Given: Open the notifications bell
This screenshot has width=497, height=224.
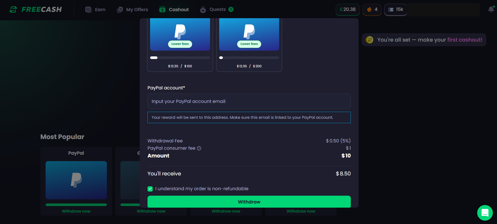Looking at the screenshot, I should [x=491, y=10].
